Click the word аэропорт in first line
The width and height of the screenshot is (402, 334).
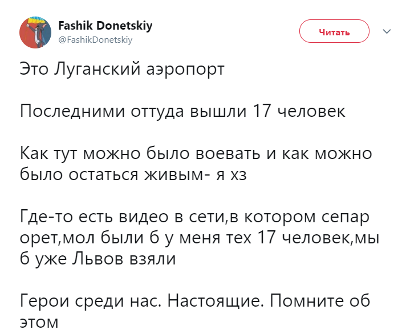coord(185,70)
